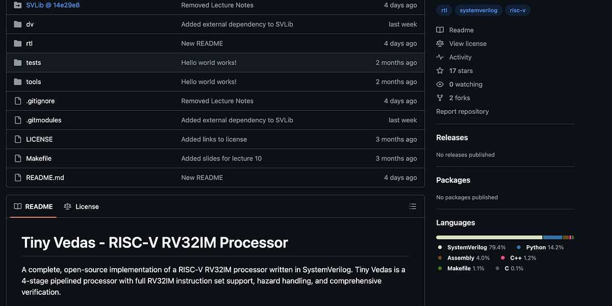Click the SystemVerilog segment of languages bar
612x306 pixels.
pos(489,238)
